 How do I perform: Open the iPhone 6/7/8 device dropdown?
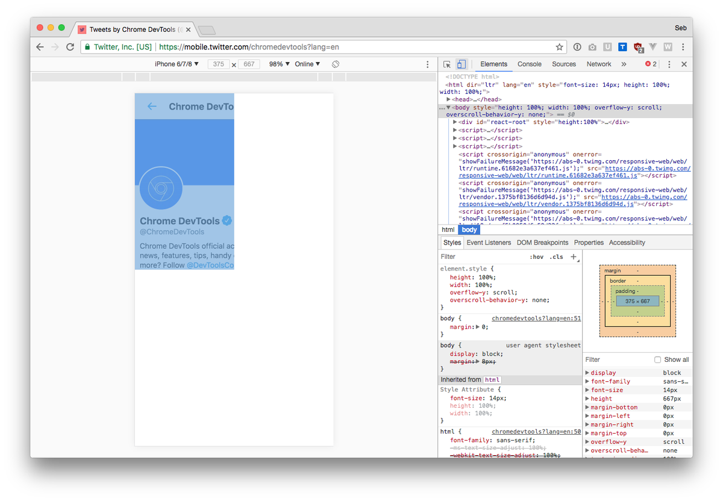click(177, 64)
